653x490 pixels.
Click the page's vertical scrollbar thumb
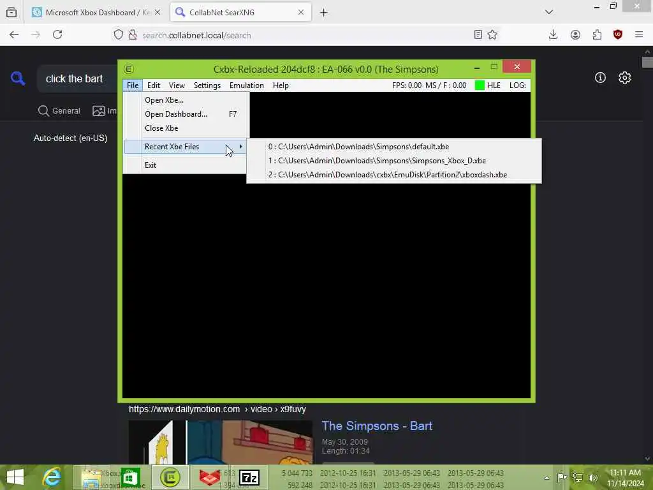647,62
